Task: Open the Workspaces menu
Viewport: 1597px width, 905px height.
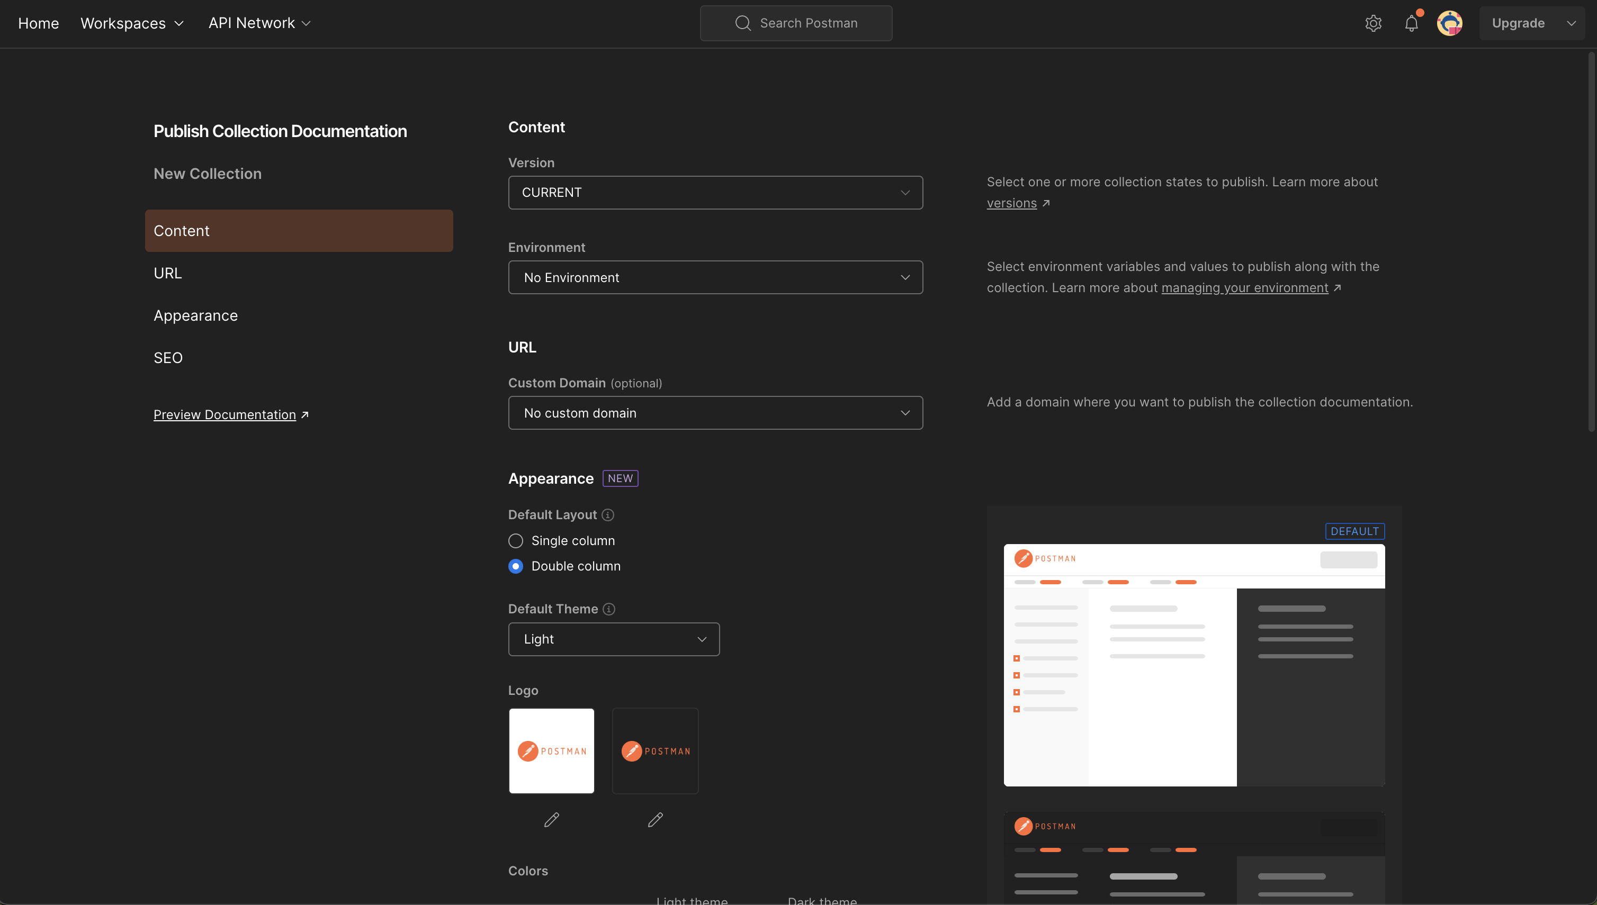Action: [132, 24]
